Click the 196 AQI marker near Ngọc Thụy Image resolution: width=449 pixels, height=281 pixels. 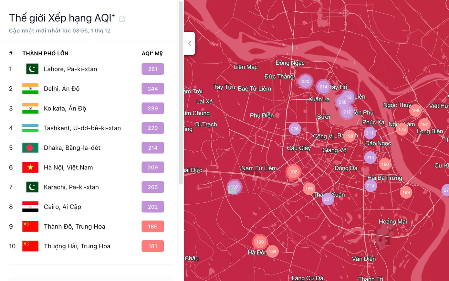coord(415,111)
